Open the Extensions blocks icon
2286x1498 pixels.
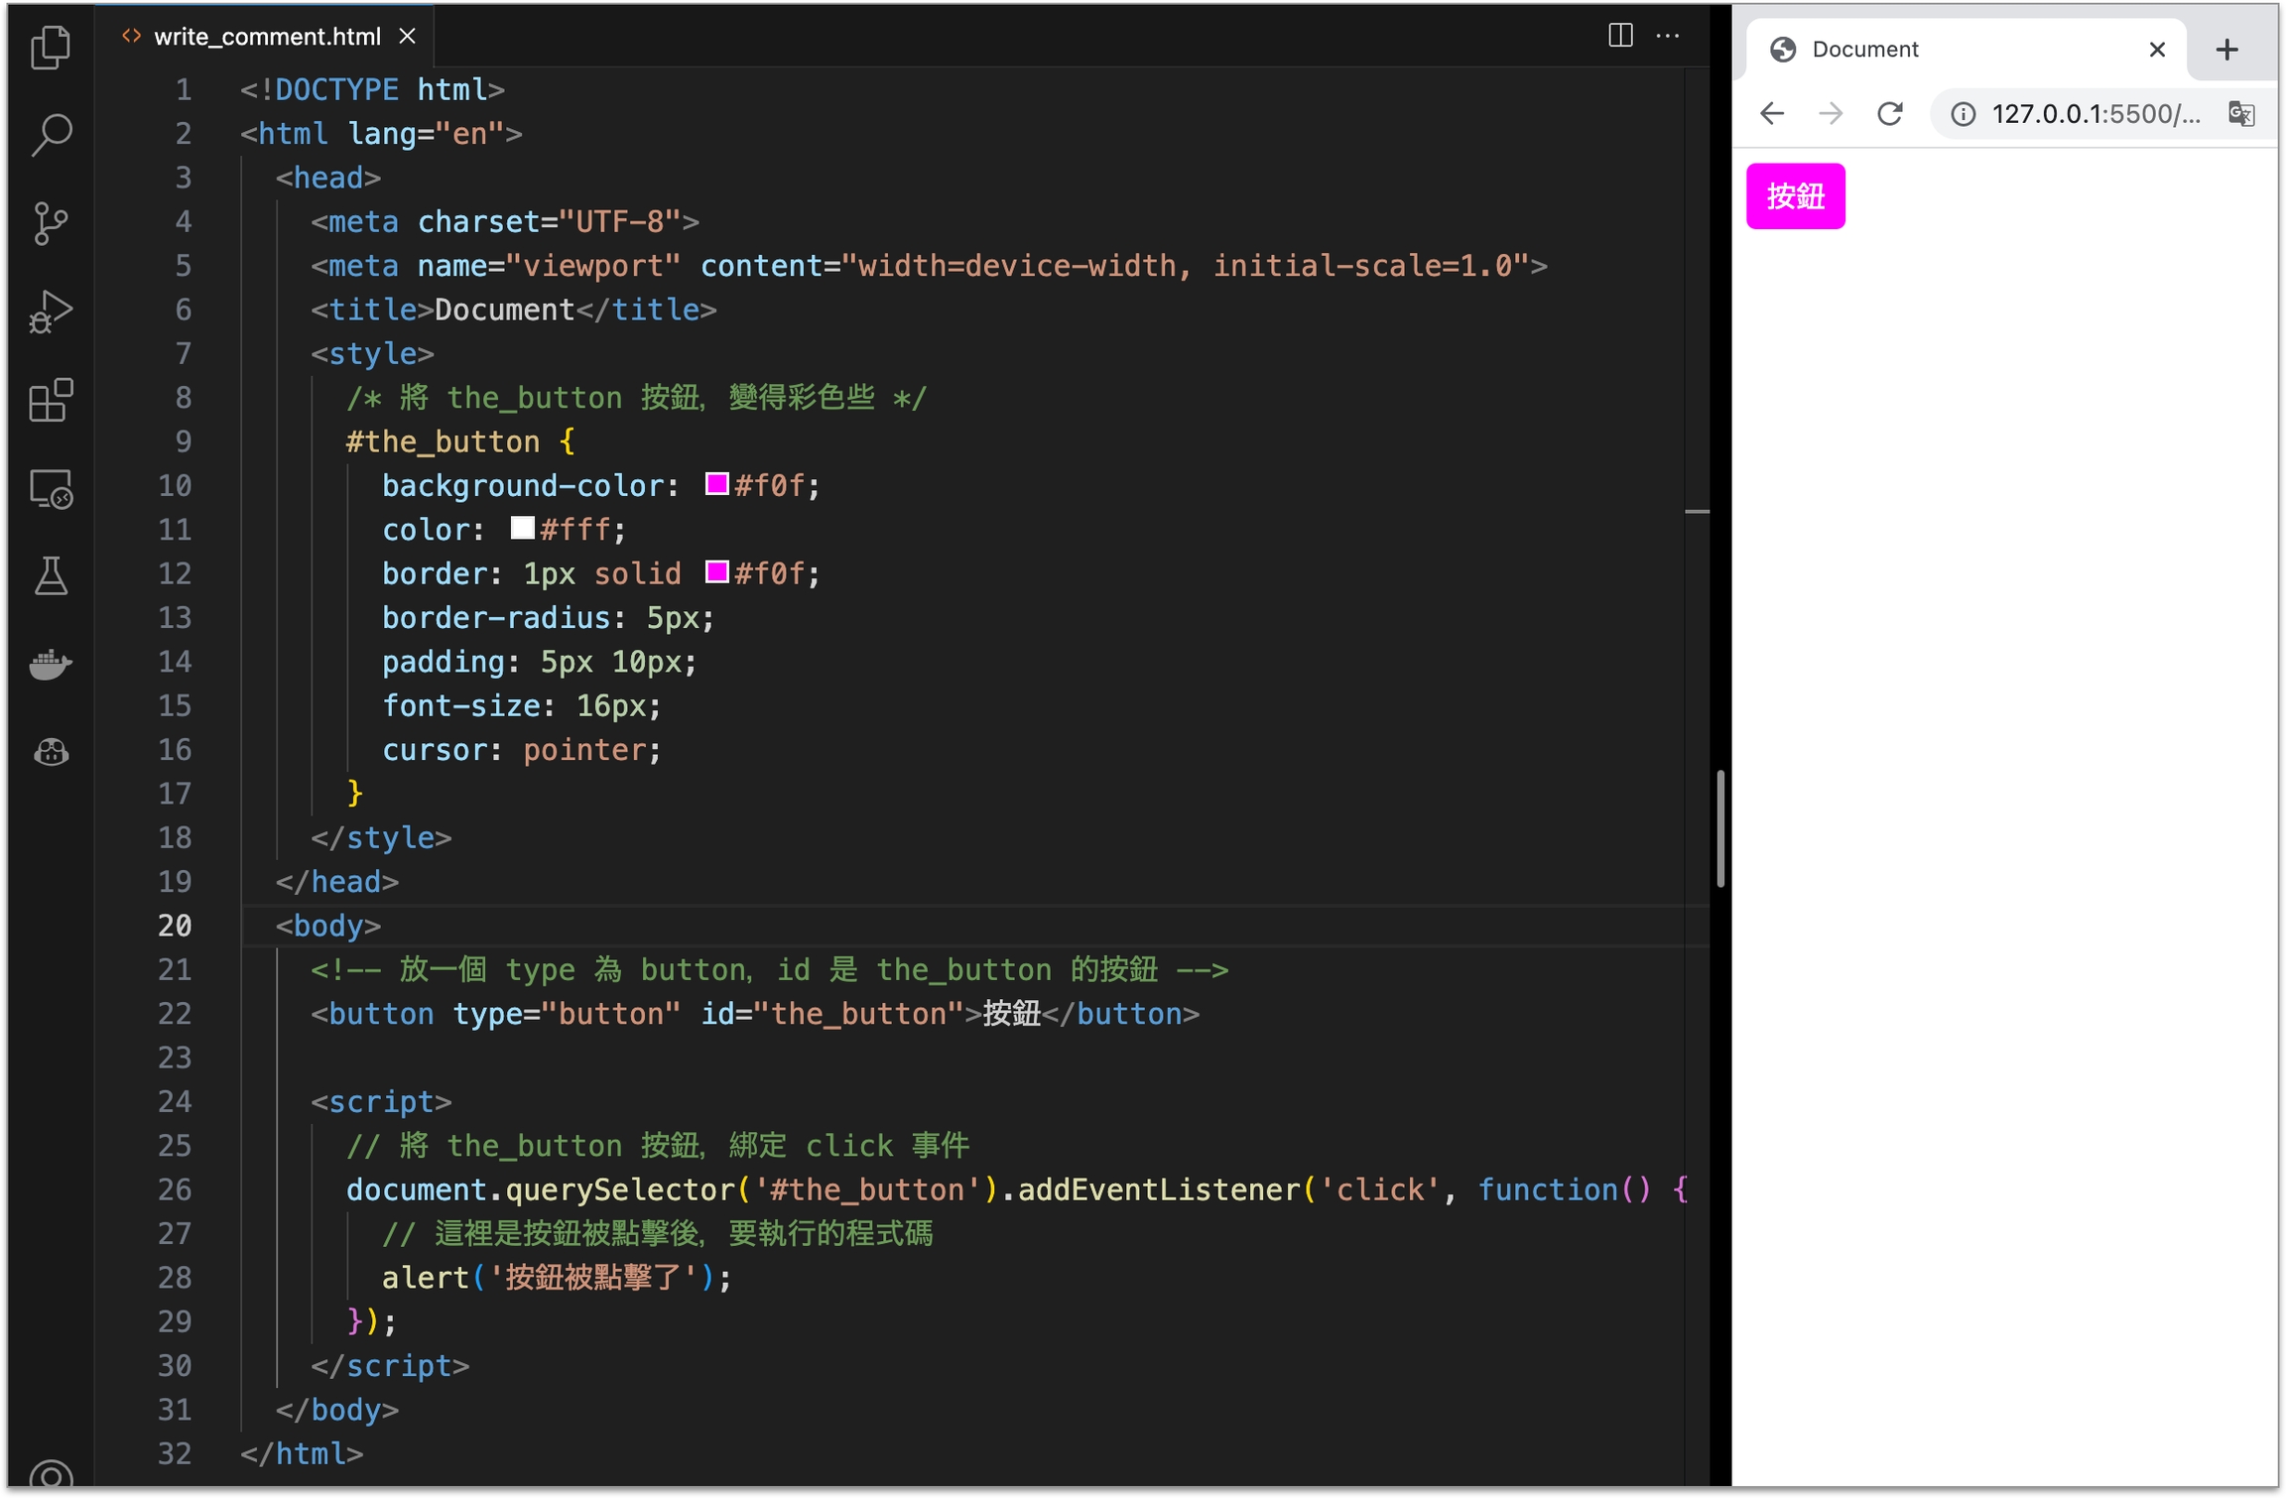click(x=51, y=400)
